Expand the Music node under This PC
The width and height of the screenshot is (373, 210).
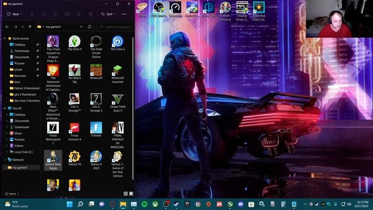(x=6, y=134)
